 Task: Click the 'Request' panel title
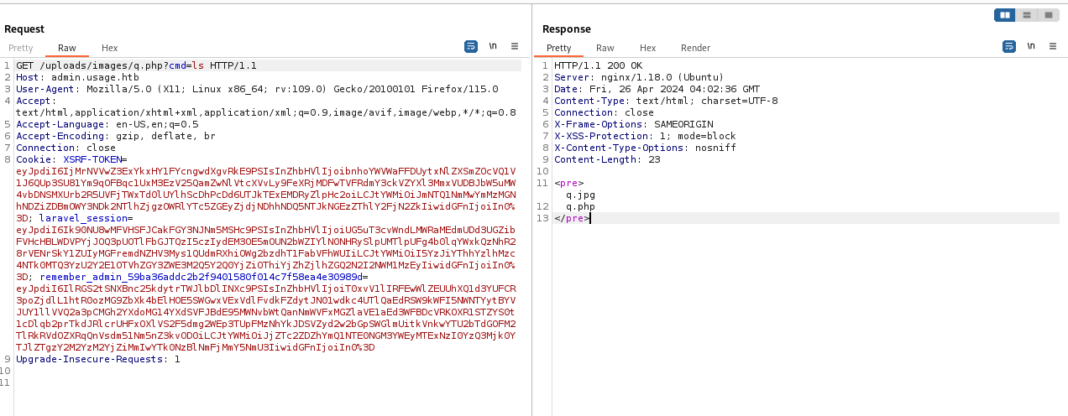tap(24, 29)
